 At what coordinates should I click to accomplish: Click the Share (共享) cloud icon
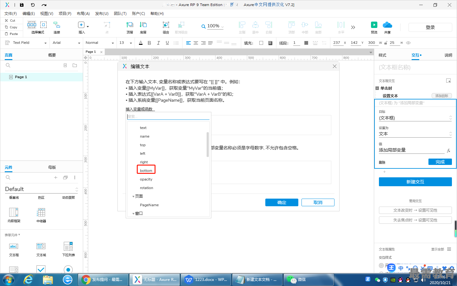(x=387, y=25)
